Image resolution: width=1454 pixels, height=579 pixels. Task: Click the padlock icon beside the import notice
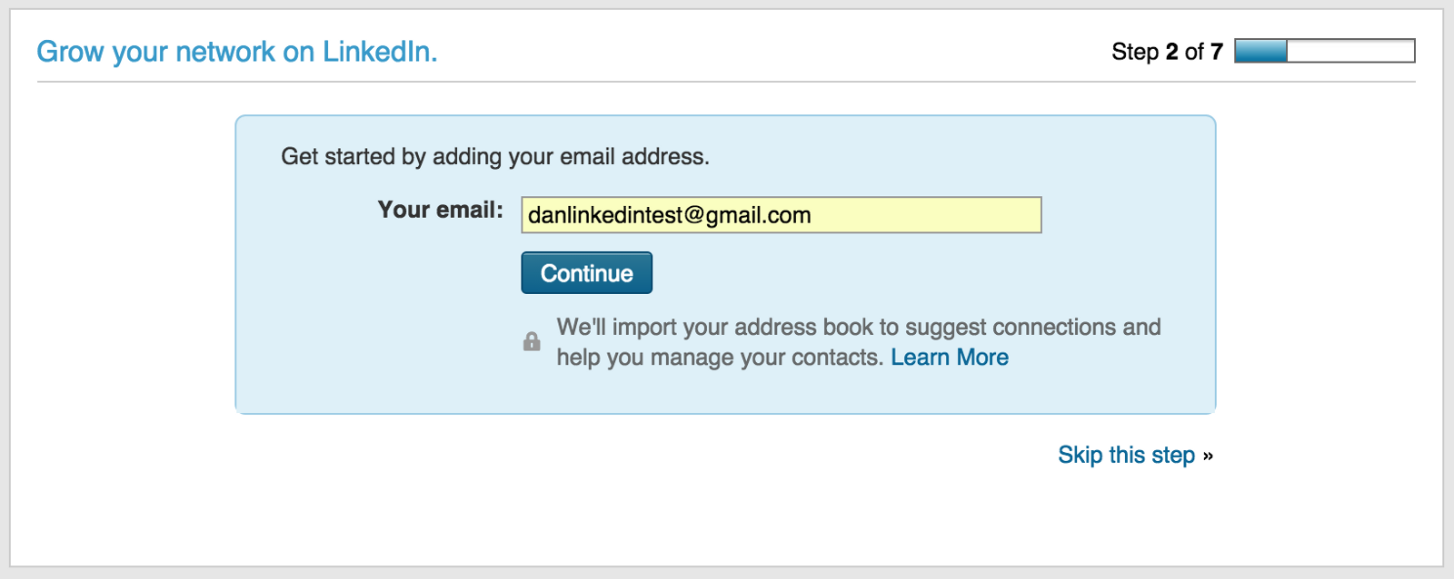point(532,341)
